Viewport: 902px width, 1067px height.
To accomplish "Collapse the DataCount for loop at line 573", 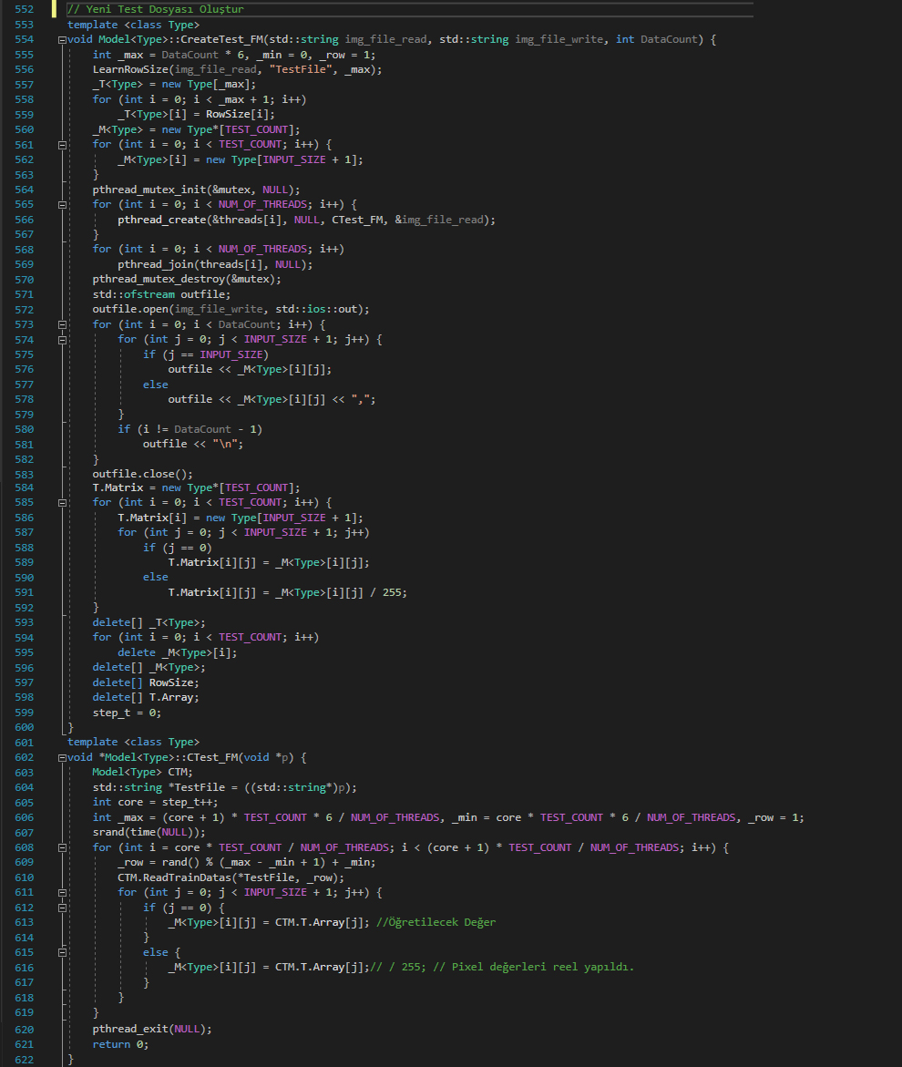I will 61,324.
